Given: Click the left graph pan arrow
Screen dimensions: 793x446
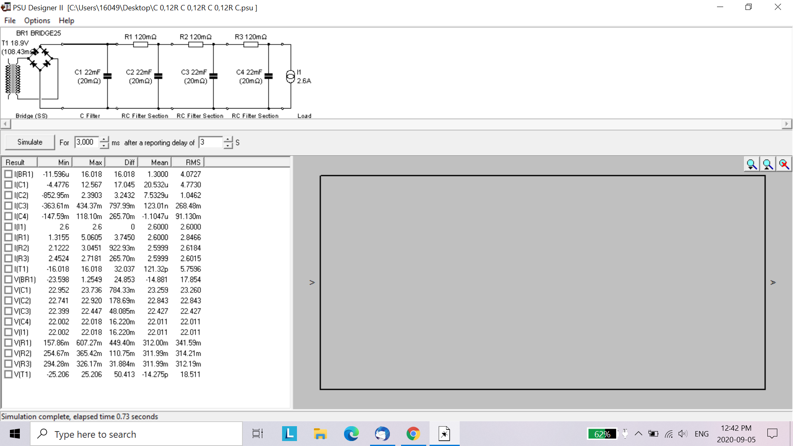Looking at the screenshot, I should (312, 282).
